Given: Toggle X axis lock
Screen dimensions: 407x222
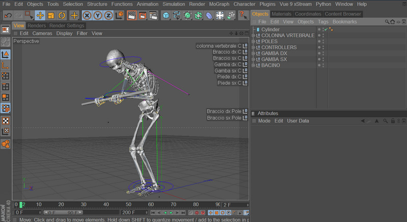Looking at the screenshot, I should point(87,15).
